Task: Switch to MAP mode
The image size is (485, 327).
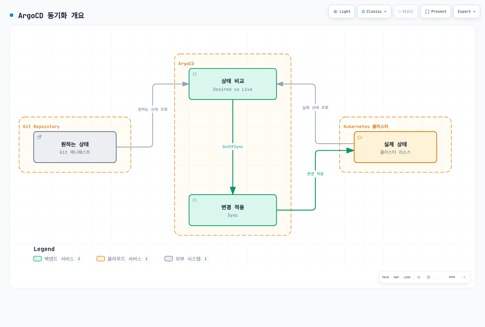Action: coord(396,277)
